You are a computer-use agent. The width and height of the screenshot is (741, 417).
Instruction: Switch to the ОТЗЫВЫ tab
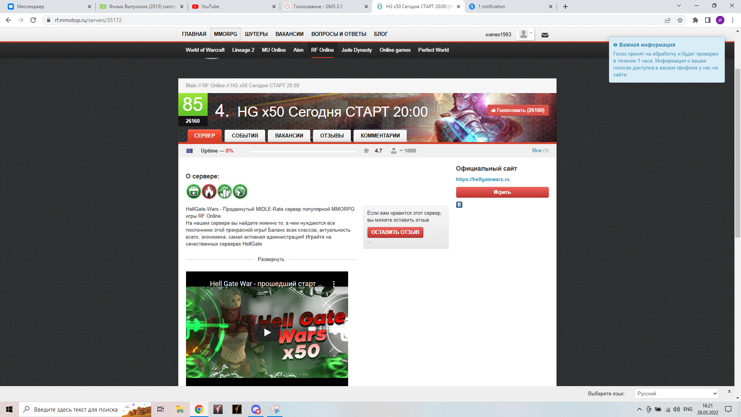[332, 136]
